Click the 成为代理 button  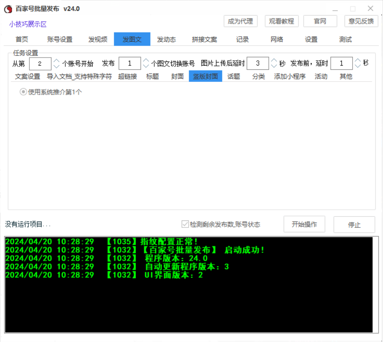pyautogui.click(x=240, y=21)
